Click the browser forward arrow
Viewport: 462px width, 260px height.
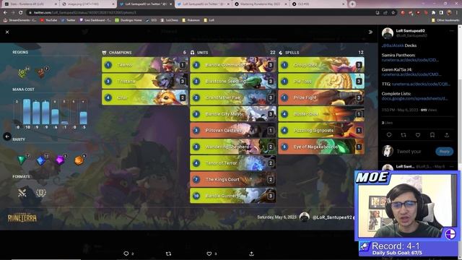coord(13,13)
